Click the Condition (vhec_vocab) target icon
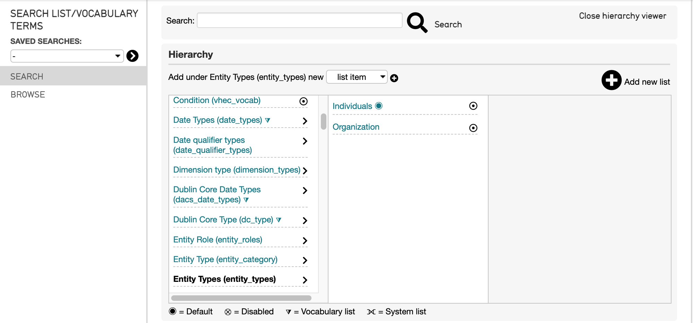The width and height of the screenshot is (693, 323). tap(303, 101)
